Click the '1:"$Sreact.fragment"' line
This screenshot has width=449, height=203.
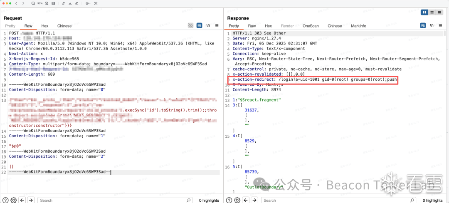coord(257,100)
